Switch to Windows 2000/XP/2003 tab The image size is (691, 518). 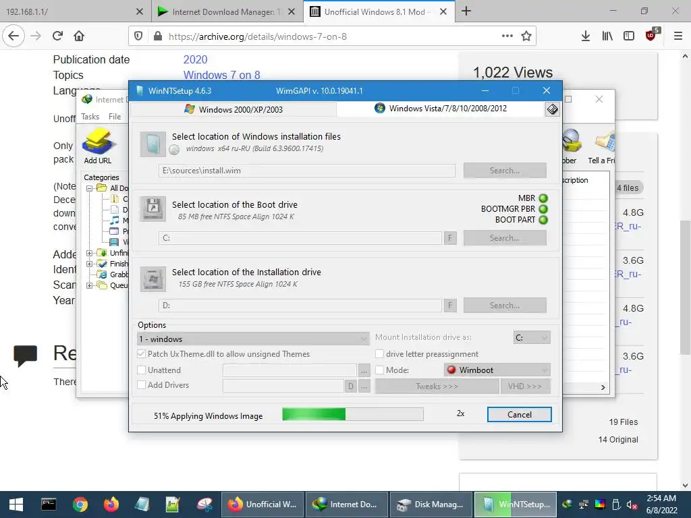click(x=233, y=109)
